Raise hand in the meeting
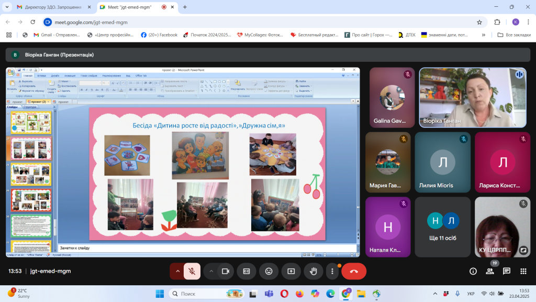Screen dimensions: 536x302 [x=314, y=271]
